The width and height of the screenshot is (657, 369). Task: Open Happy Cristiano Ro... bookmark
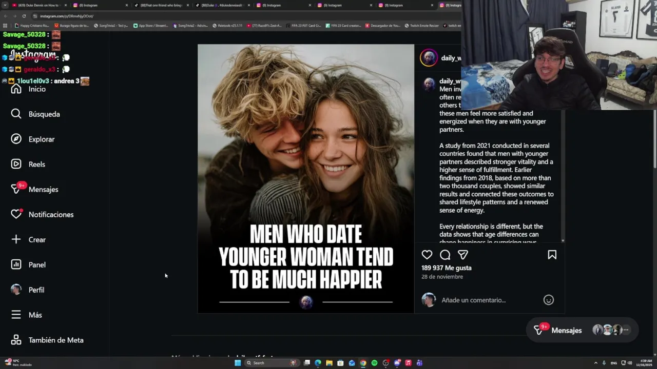click(x=32, y=26)
